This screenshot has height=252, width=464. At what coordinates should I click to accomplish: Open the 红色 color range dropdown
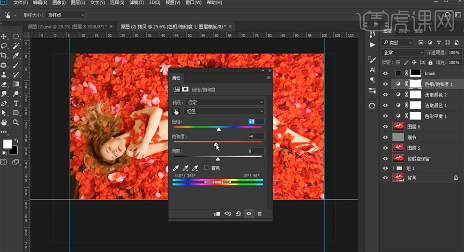pyautogui.click(x=224, y=111)
